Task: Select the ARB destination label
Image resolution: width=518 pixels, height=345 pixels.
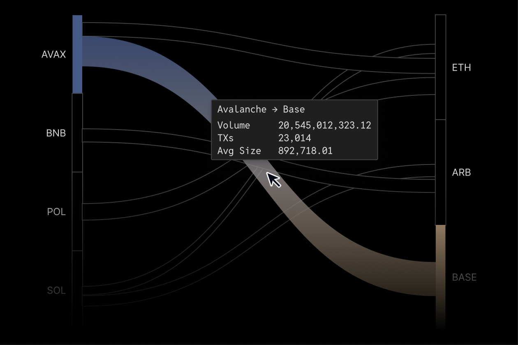Action: 461,172
